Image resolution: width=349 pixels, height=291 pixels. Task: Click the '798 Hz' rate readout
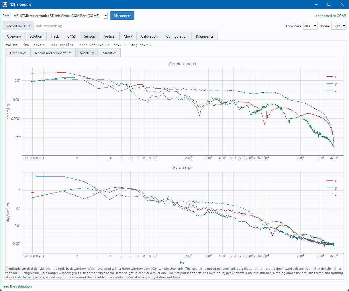click(x=11, y=45)
